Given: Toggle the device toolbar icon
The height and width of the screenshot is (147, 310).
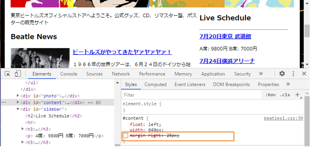Looking at the screenshot, I should pos(18,74).
